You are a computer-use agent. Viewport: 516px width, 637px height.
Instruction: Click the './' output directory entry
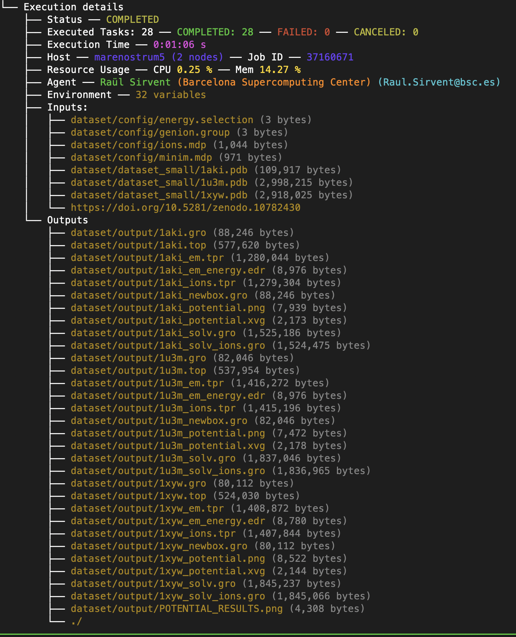[76, 621]
